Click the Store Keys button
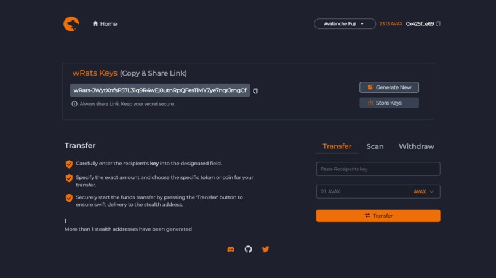The width and height of the screenshot is (496, 278). tap(389, 103)
